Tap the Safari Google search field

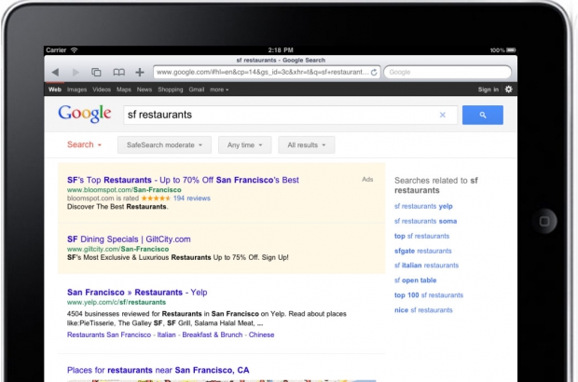(x=447, y=72)
